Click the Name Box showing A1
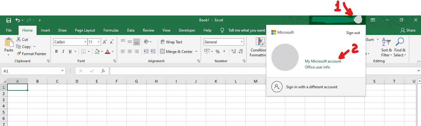The height and width of the screenshot is (126, 421). pyautogui.click(x=33, y=71)
